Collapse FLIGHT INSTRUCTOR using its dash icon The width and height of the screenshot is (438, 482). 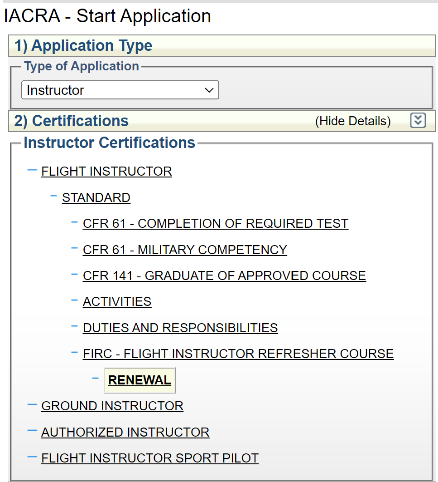(x=32, y=170)
